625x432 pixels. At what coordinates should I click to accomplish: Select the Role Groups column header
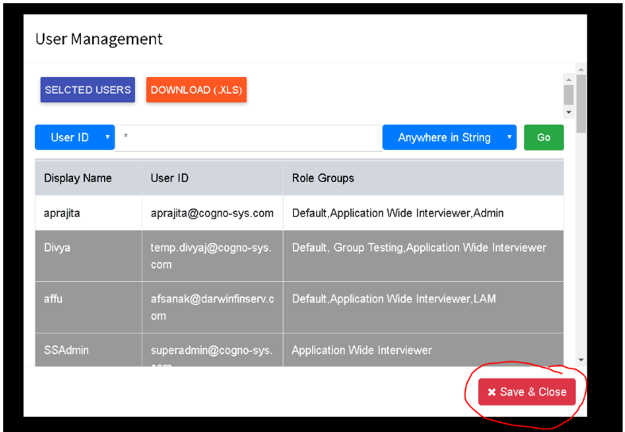423,178
